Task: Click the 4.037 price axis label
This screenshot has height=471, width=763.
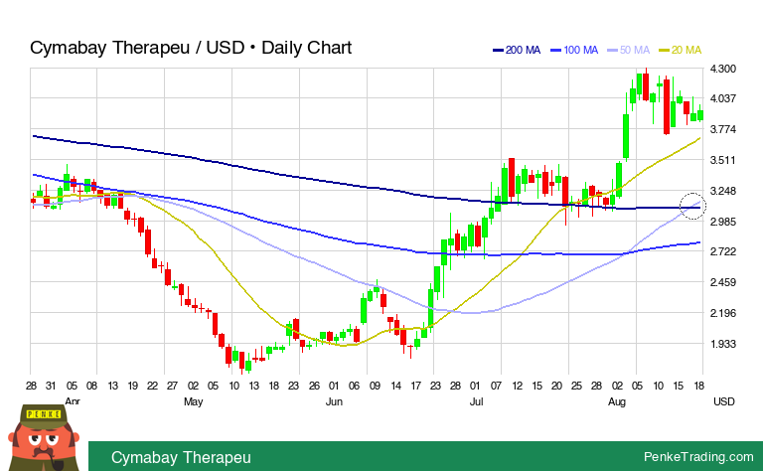Action: coord(722,98)
